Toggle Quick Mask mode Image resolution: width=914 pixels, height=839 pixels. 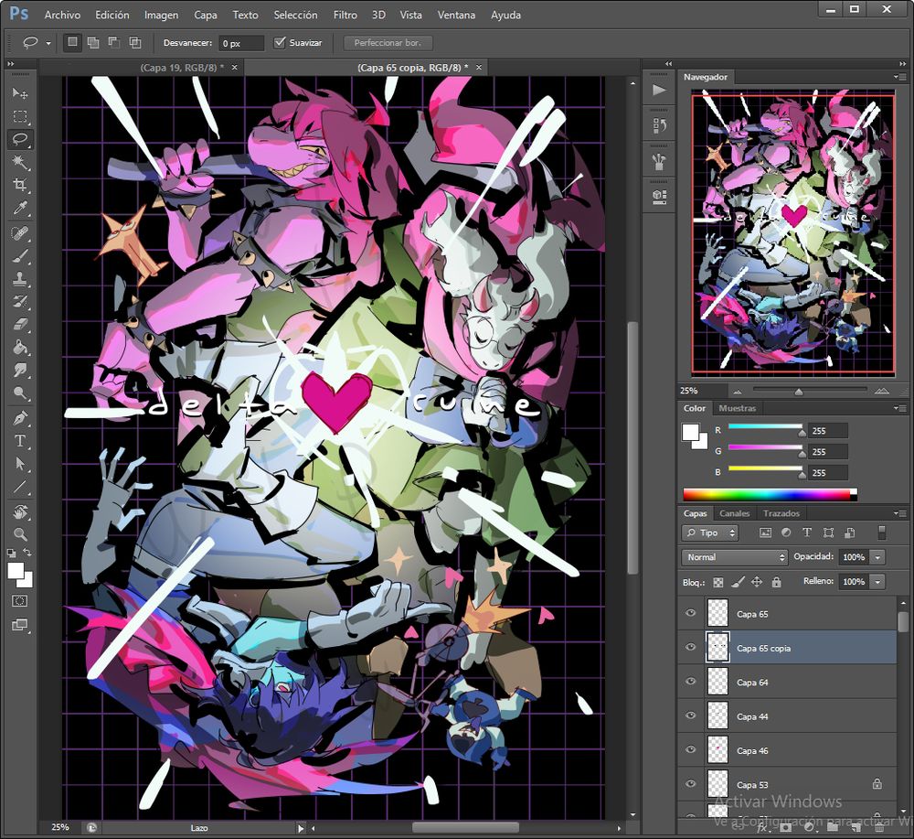point(20,601)
